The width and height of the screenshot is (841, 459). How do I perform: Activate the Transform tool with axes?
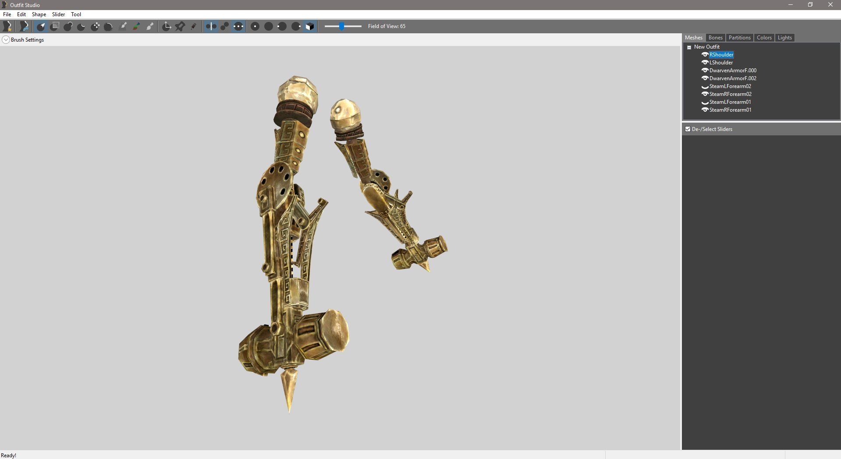[167, 26]
